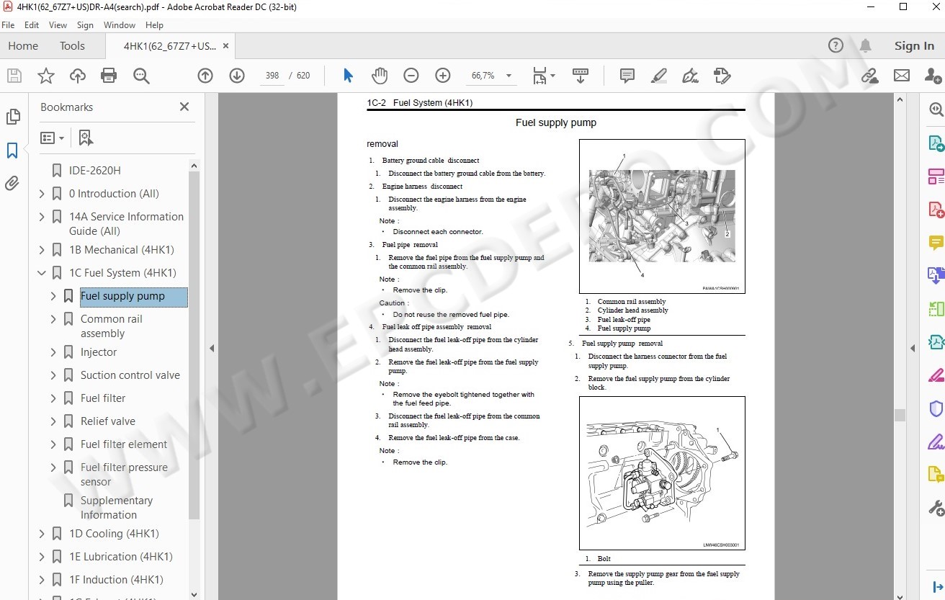Open the View menu
Screen dimensions: 945x600
(x=58, y=24)
